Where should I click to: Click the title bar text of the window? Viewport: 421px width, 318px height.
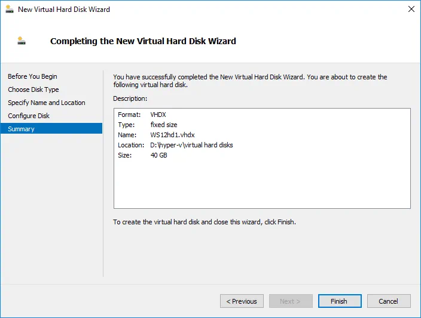click(x=63, y=9)
